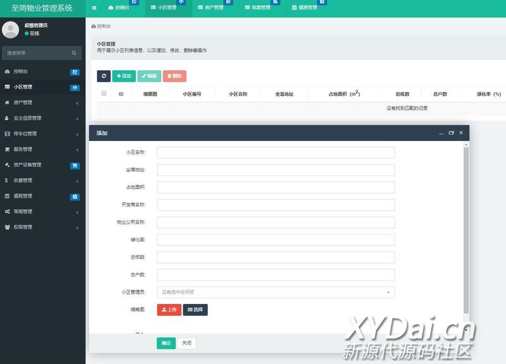Click the red 删除 button
Image resolution: width=506 pixels, height=364 pixels.
[175, 76]
